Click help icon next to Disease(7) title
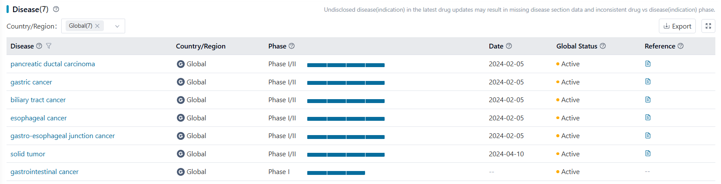This screenshot has height=184, width=721. [56, 9]
